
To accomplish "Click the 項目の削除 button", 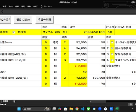I will (x=45, y=20).
